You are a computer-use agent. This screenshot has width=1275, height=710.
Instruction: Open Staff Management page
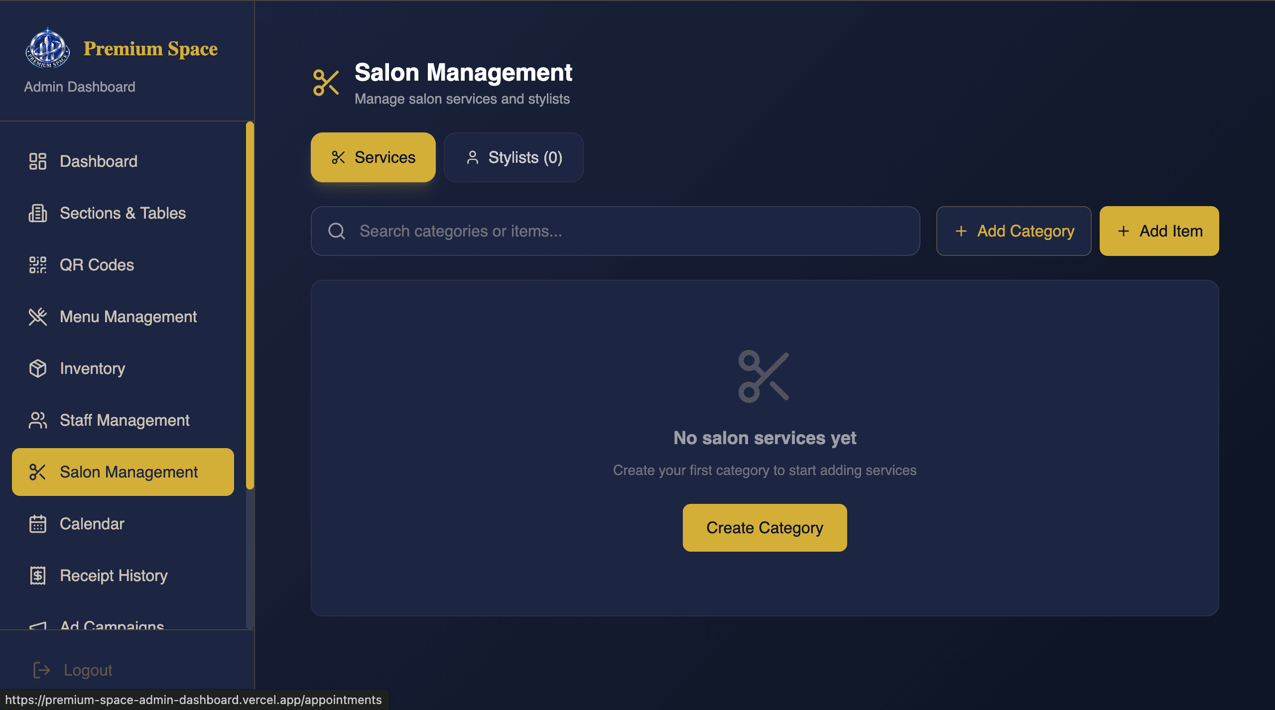123,420
